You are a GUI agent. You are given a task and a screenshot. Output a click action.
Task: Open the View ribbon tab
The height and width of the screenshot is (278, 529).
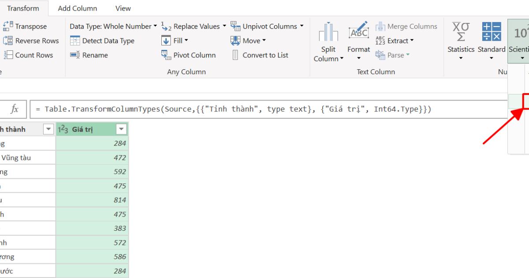tap(123, 8)
